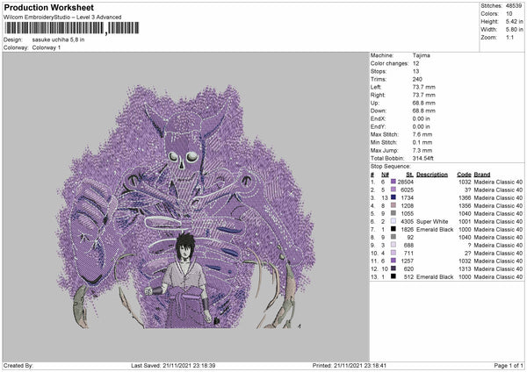Screen dimensions: 527x372
Task: Click the 'Code' column header
Action: click(x=464, y=175)
